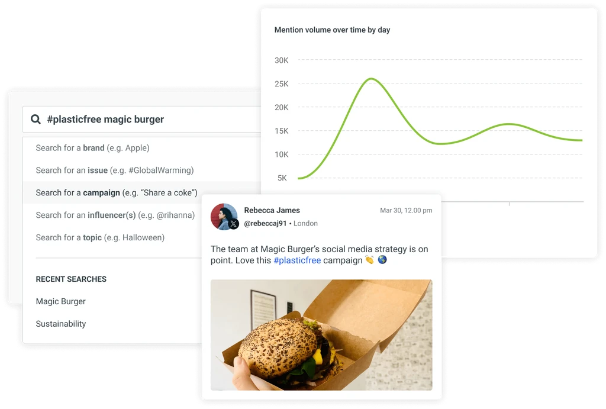Image resolution: width=606 pixels, height=409 pixels.
Task: Focus the #plasticfree magic burger search field
Action: pos(142,120)
